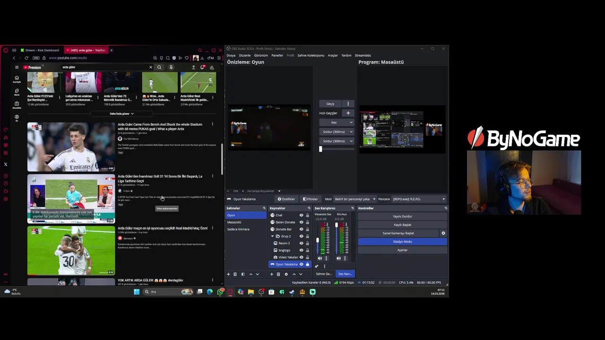This screenshot has height=340, width=605.
Task: Click the Yayını Durdur button
Action: tap(402, 216)
